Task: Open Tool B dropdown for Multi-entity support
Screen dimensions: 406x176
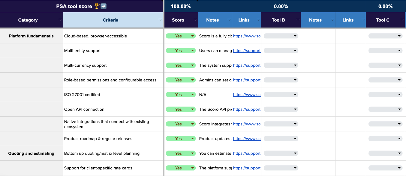Action: (281, 51)
